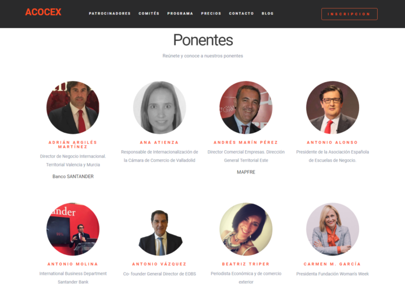Open Adrián Argilés Martínez's photo
Image resolution: width=405 pixels, height=291 pixels.
(x=73, y=108)
